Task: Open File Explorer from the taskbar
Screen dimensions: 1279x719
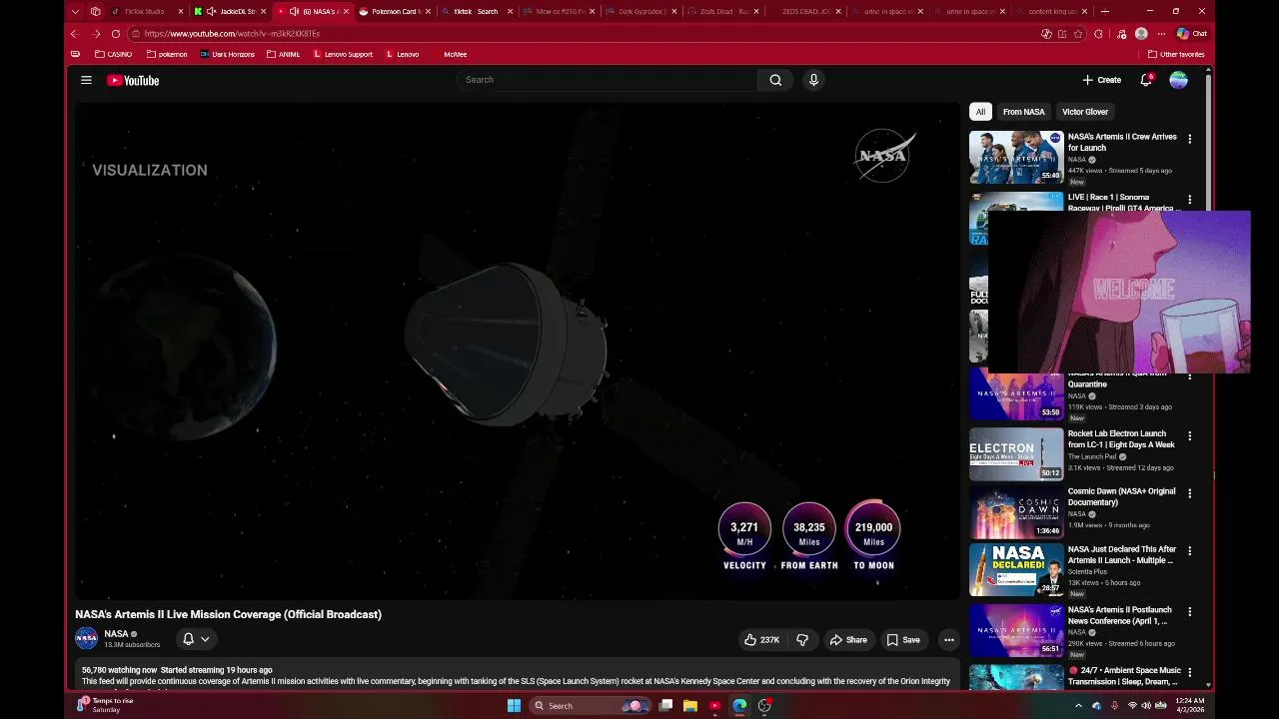Action: 690,705
